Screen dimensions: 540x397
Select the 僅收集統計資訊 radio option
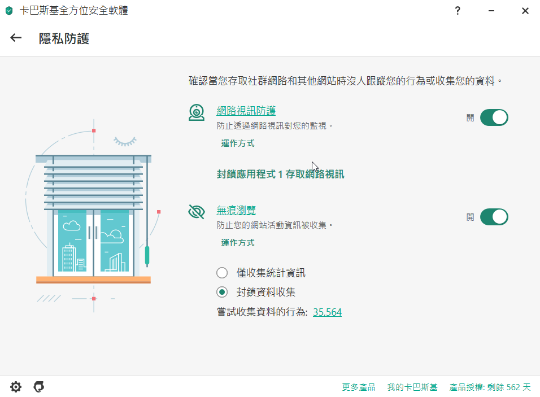(x=222, y=273)
